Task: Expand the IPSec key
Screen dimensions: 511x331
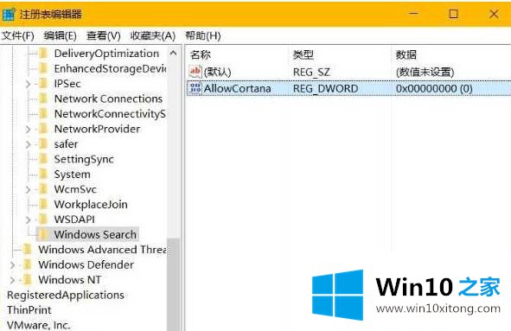Action: pos(28,84)
